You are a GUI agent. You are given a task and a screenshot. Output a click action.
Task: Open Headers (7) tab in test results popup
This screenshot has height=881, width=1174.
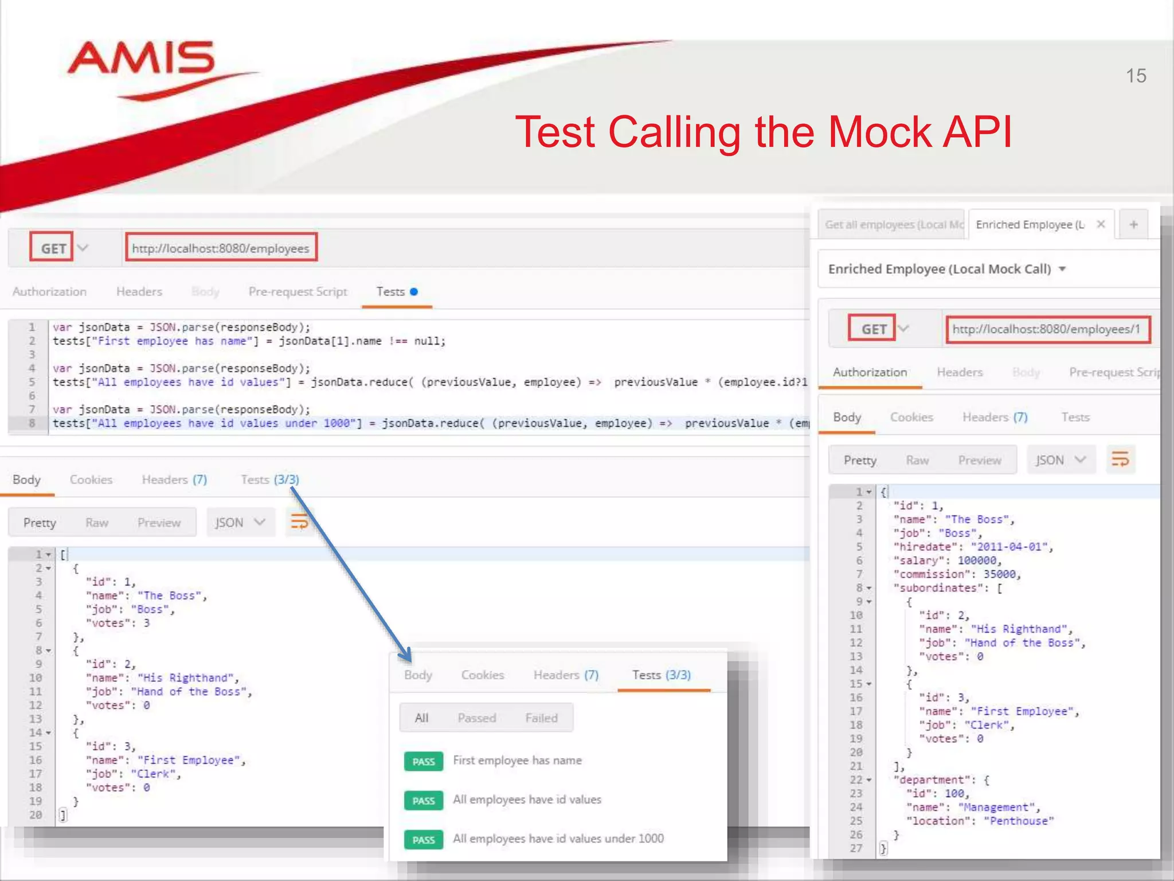click(566, 675)
